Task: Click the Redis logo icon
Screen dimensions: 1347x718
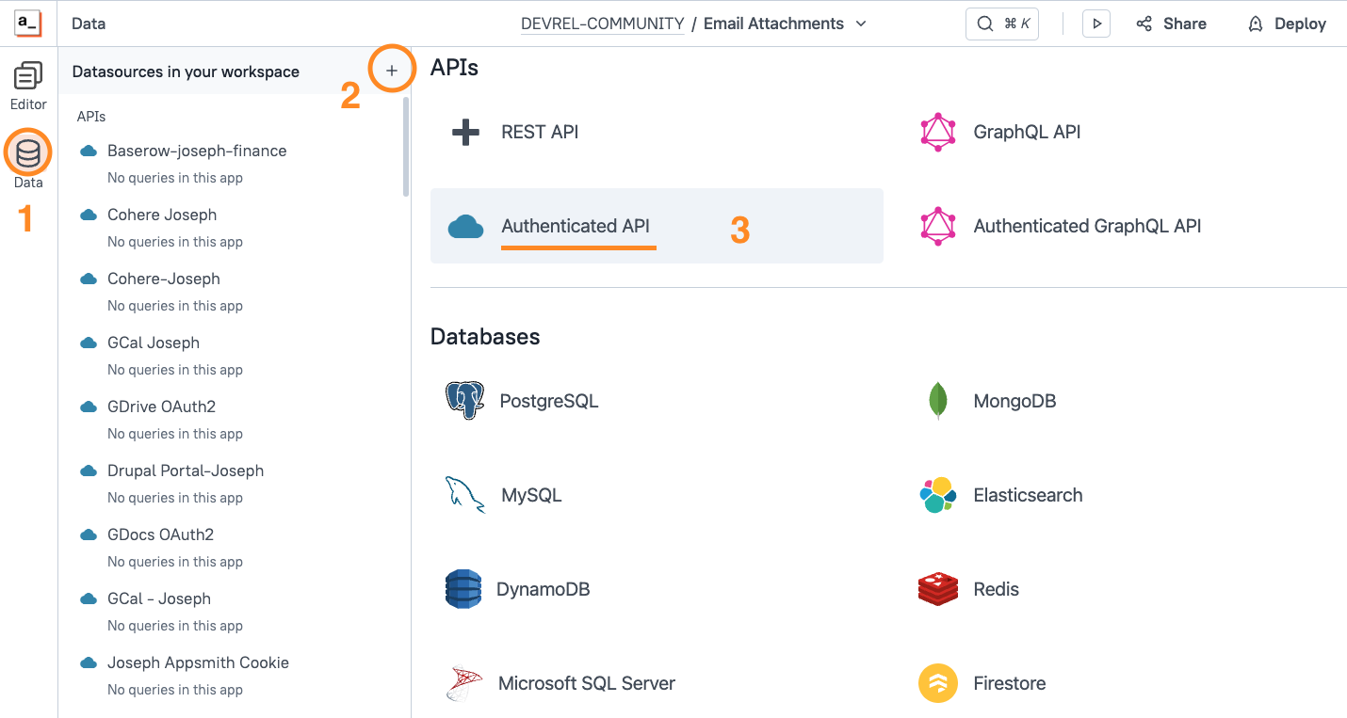Action: pyautogui.click(x=937, y=589)
